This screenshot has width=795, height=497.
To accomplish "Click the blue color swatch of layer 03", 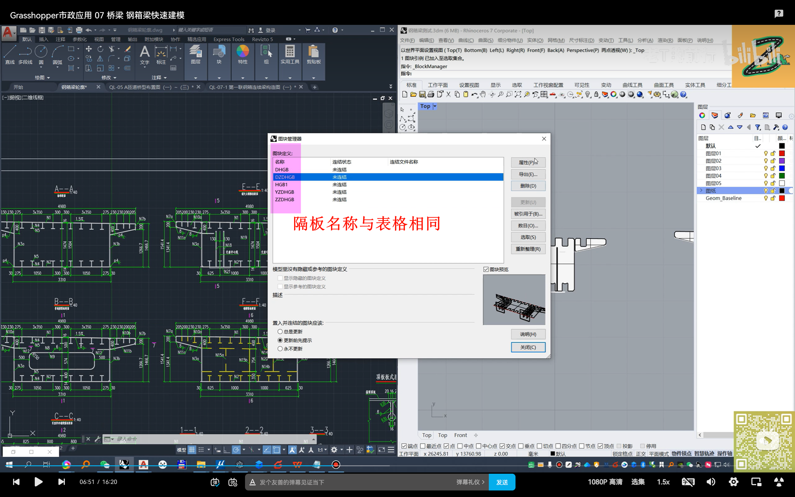I will pyautogui.click(x=782, y=168).
